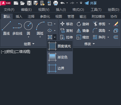Activate the Arc (圆弧) tool
The width and height of the screenshot is (121, 105).
pyautogui.click(x=40, y=28)
